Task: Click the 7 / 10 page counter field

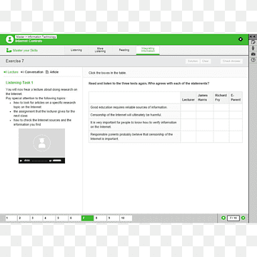Action: click(x=233, y=218)
